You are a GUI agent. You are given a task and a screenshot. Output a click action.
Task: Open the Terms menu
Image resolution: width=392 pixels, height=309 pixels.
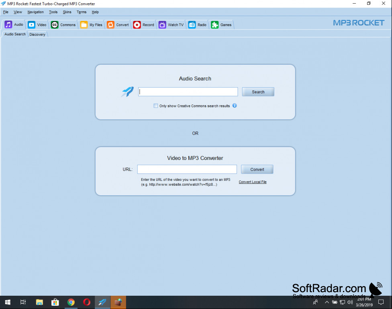[82, 12]
